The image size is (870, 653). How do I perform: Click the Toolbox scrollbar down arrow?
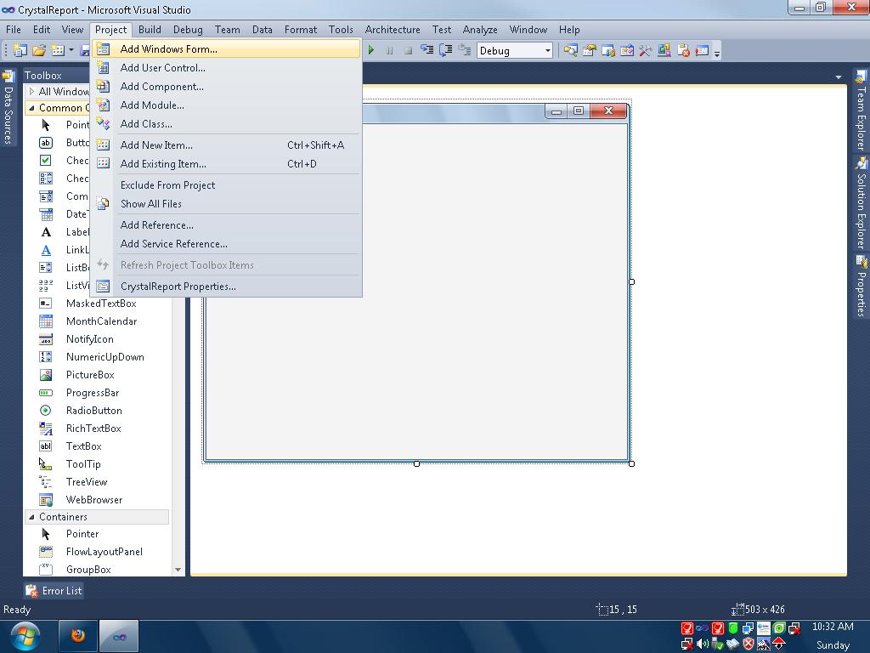click(x=178, y=570)
